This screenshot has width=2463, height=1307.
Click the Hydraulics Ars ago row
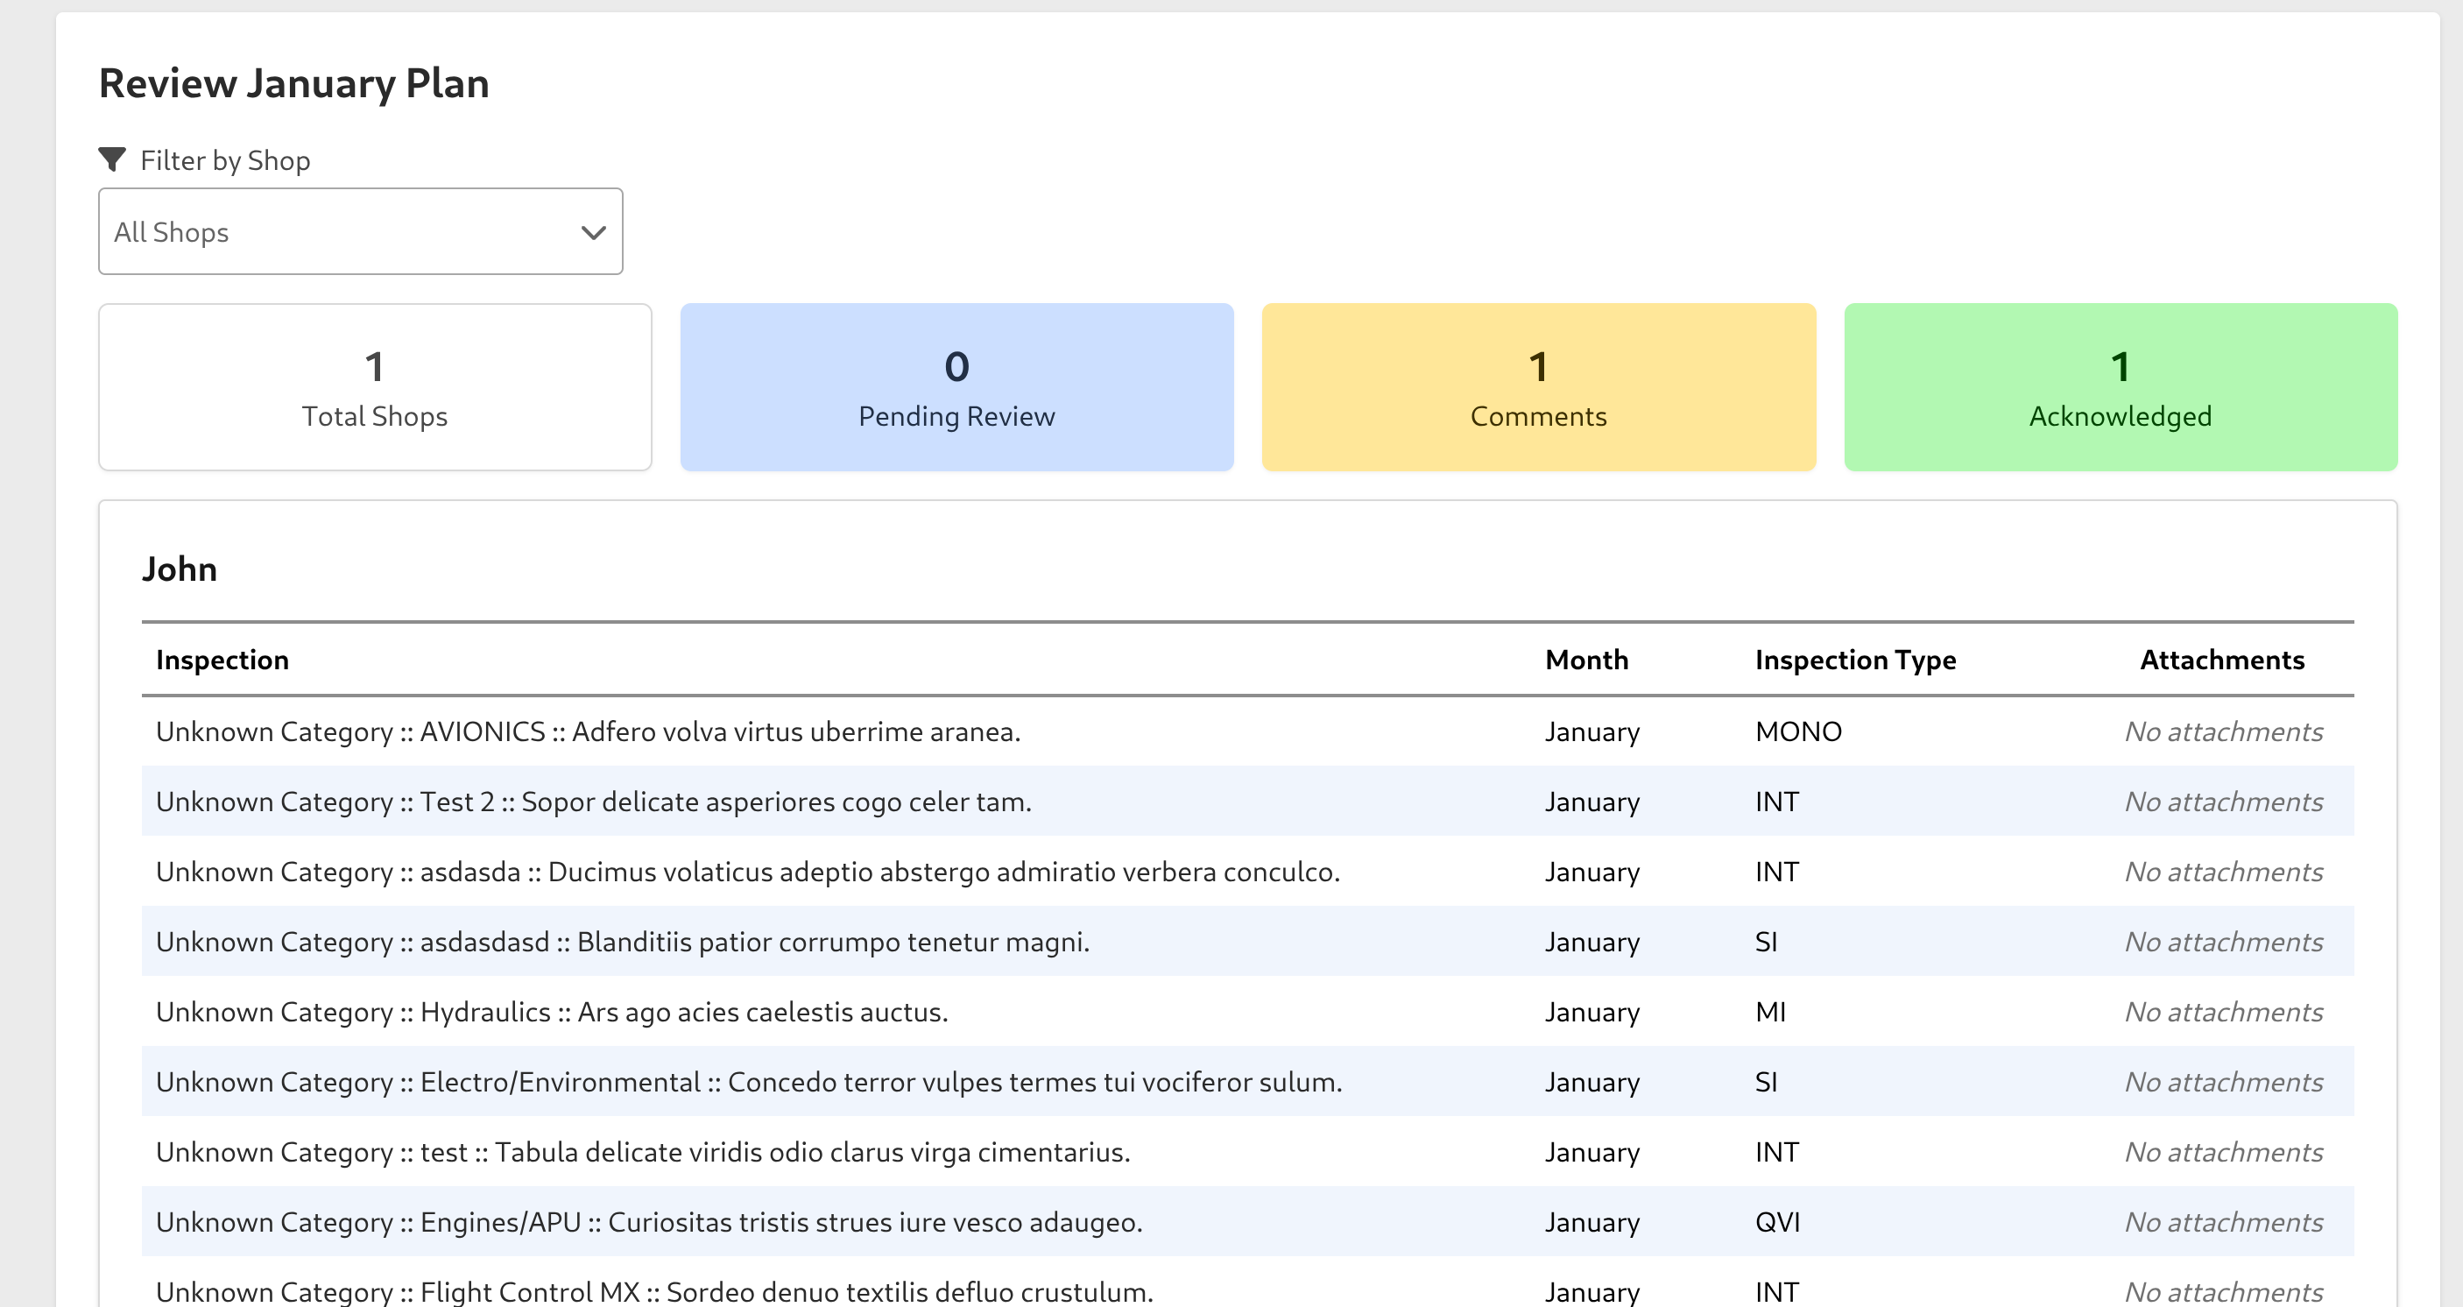pyautogui.click(x=552, y=1012)
